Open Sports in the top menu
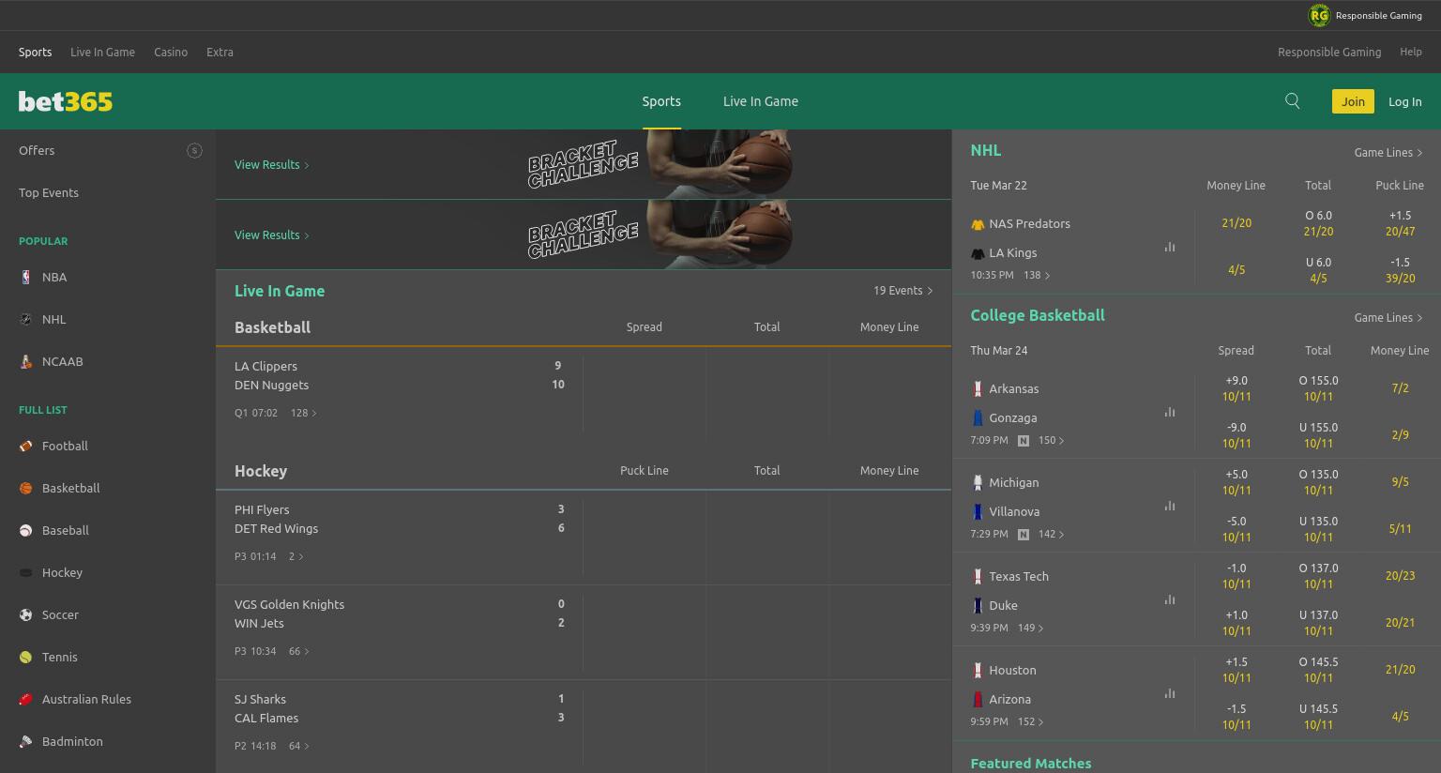Viewport: 1441px width, 773px height. (x=35, y=52)
